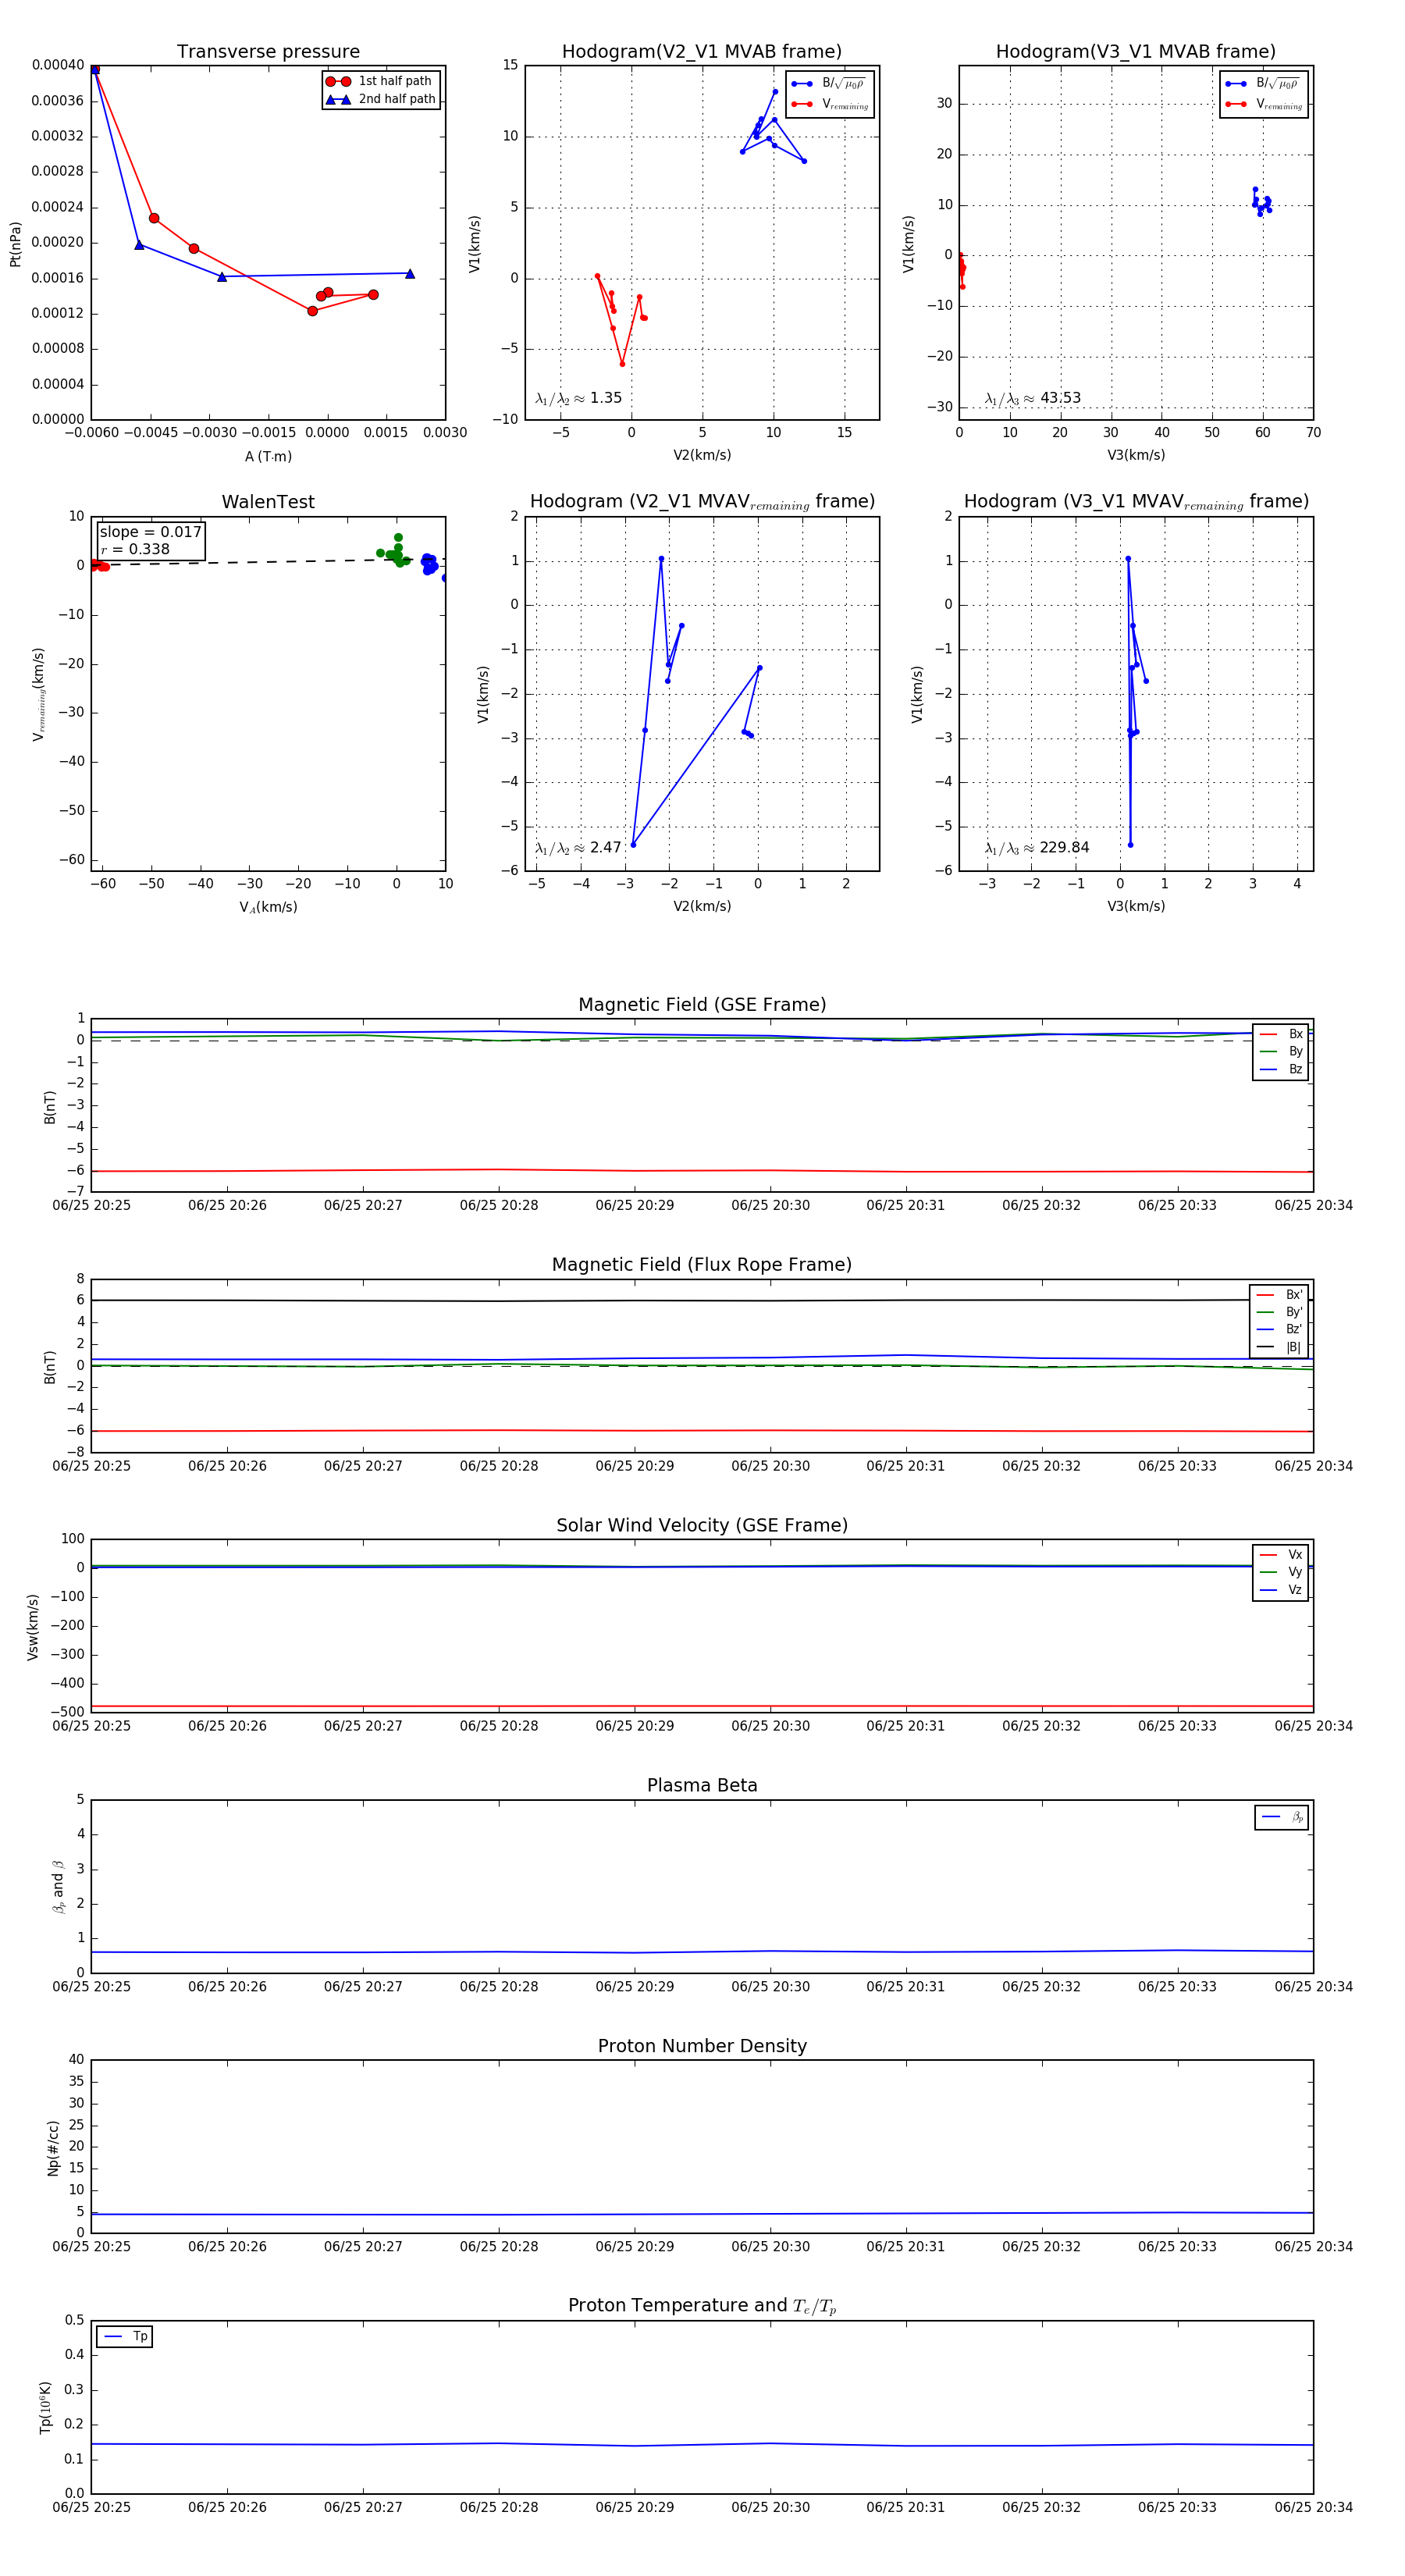The image size is (1405, 2576).
Task: Select the By legend entry in GSE plot
Action: click(x=1281, y=1051)
